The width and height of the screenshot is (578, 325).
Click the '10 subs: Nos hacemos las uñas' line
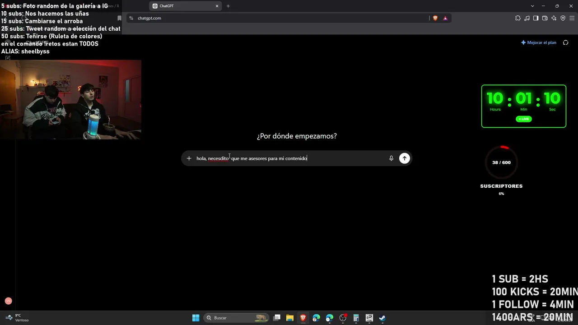[45, 14]
